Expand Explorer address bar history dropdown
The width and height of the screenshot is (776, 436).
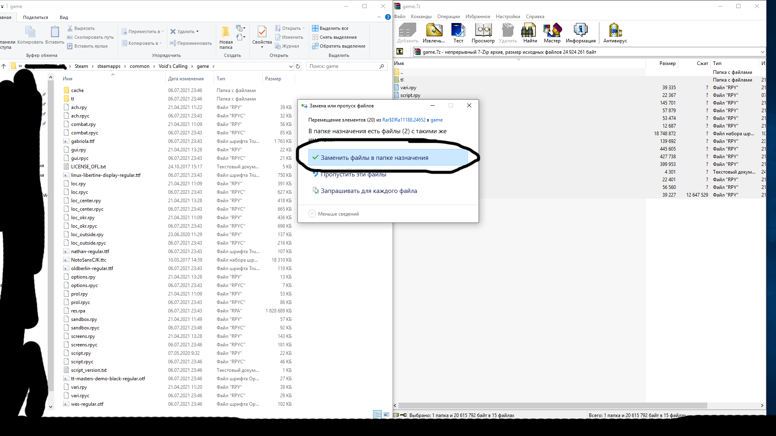click(x=291, y=66)
